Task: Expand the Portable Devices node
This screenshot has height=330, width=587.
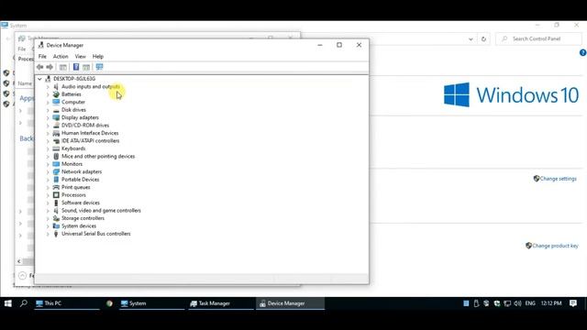Action: [48, 180]
